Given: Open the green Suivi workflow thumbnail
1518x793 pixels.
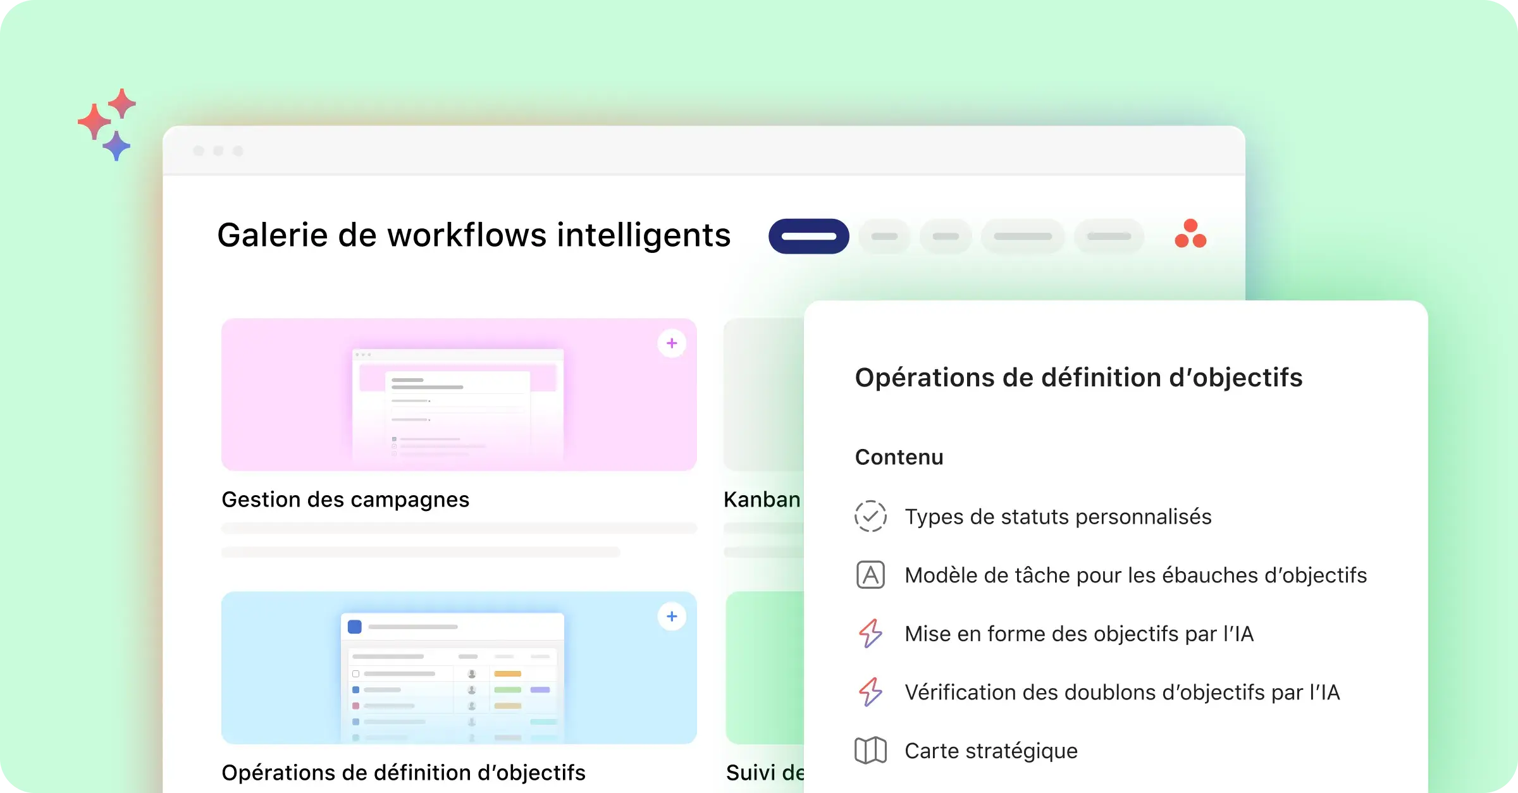Looking at the screenshot, I should [765, 668].
